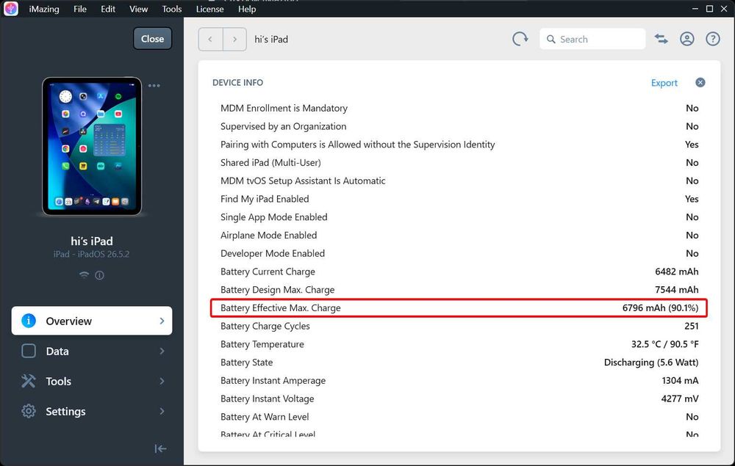Click the info circle icon under device name
The height and width of the screenshot is (466, 735).
99,275
